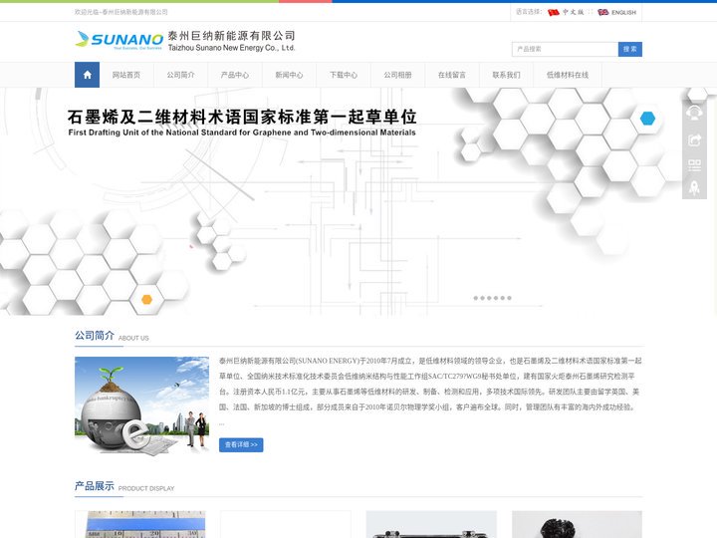The width and height of the screenshot is (717, 538).
Task: Open the fourth product thumbnail with black material
Action: click(577, 524)
